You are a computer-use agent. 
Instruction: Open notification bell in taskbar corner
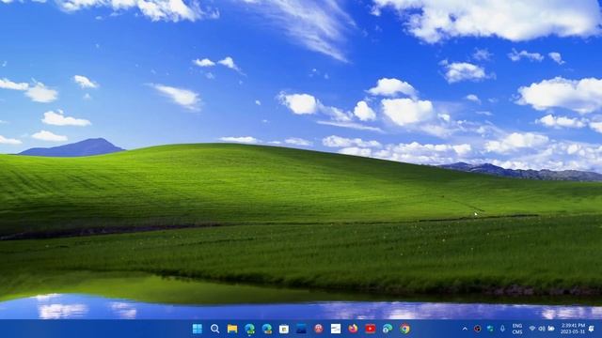(x=592, y=329)
